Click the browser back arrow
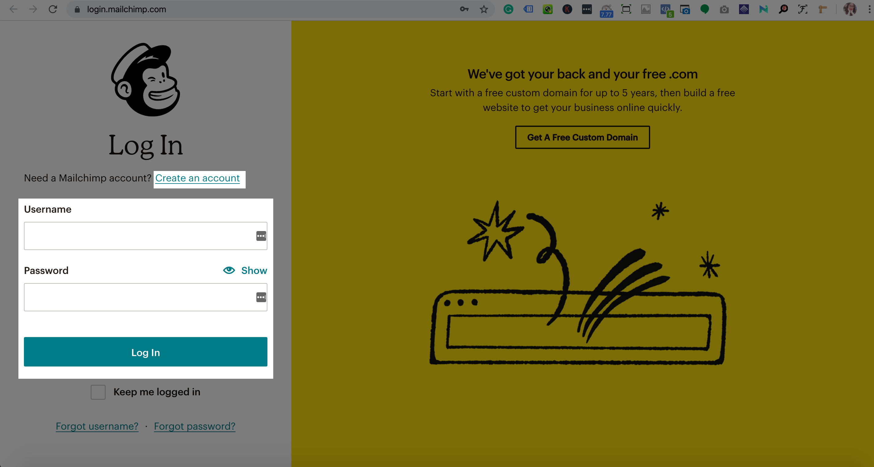Screen dimensions: 874x467 click(13, 9)
